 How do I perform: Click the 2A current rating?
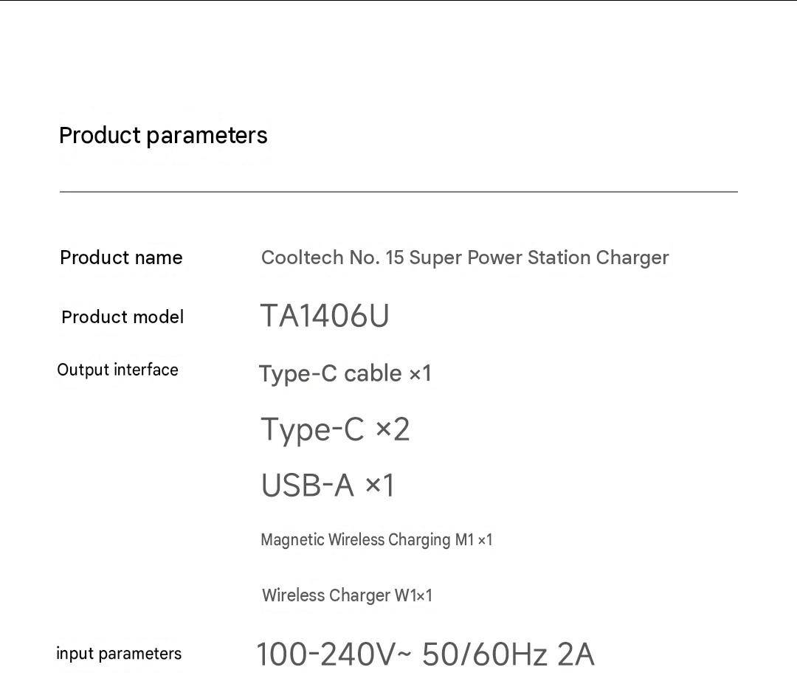576,654
